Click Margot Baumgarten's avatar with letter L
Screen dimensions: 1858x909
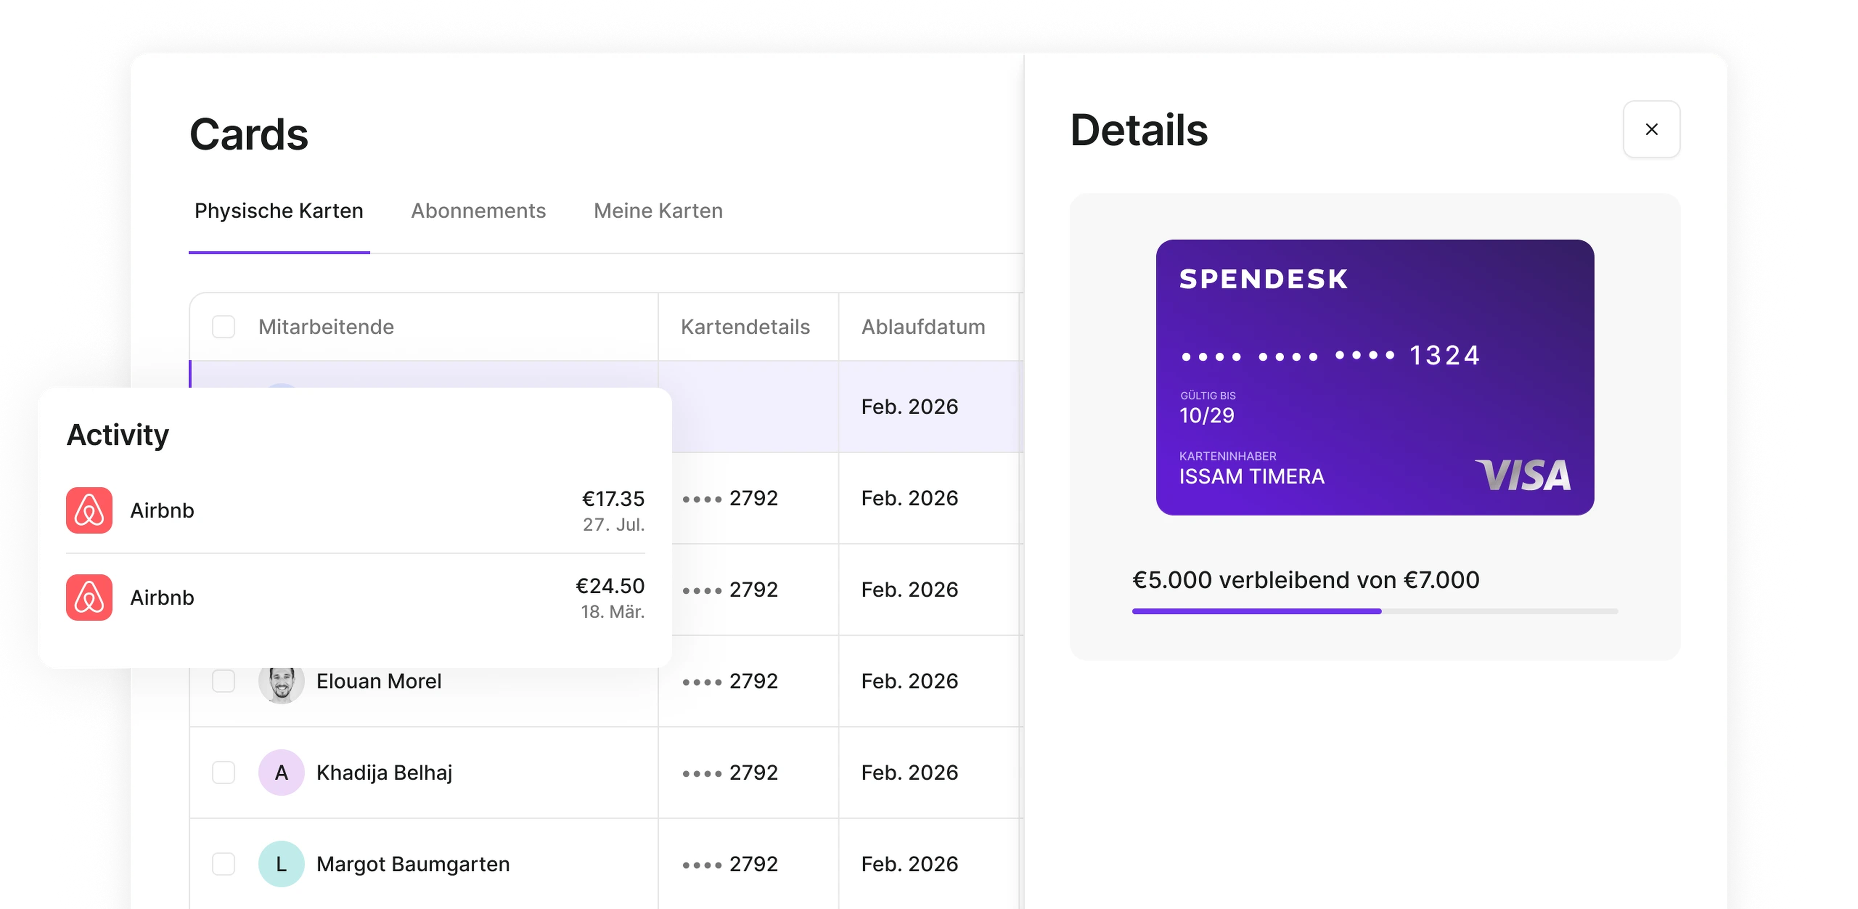281,864
